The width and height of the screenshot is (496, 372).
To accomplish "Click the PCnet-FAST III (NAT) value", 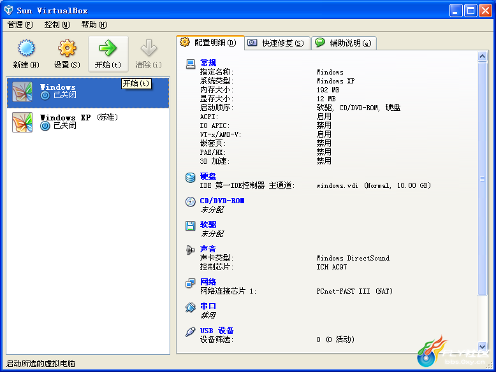I will [x=354, y=291].
